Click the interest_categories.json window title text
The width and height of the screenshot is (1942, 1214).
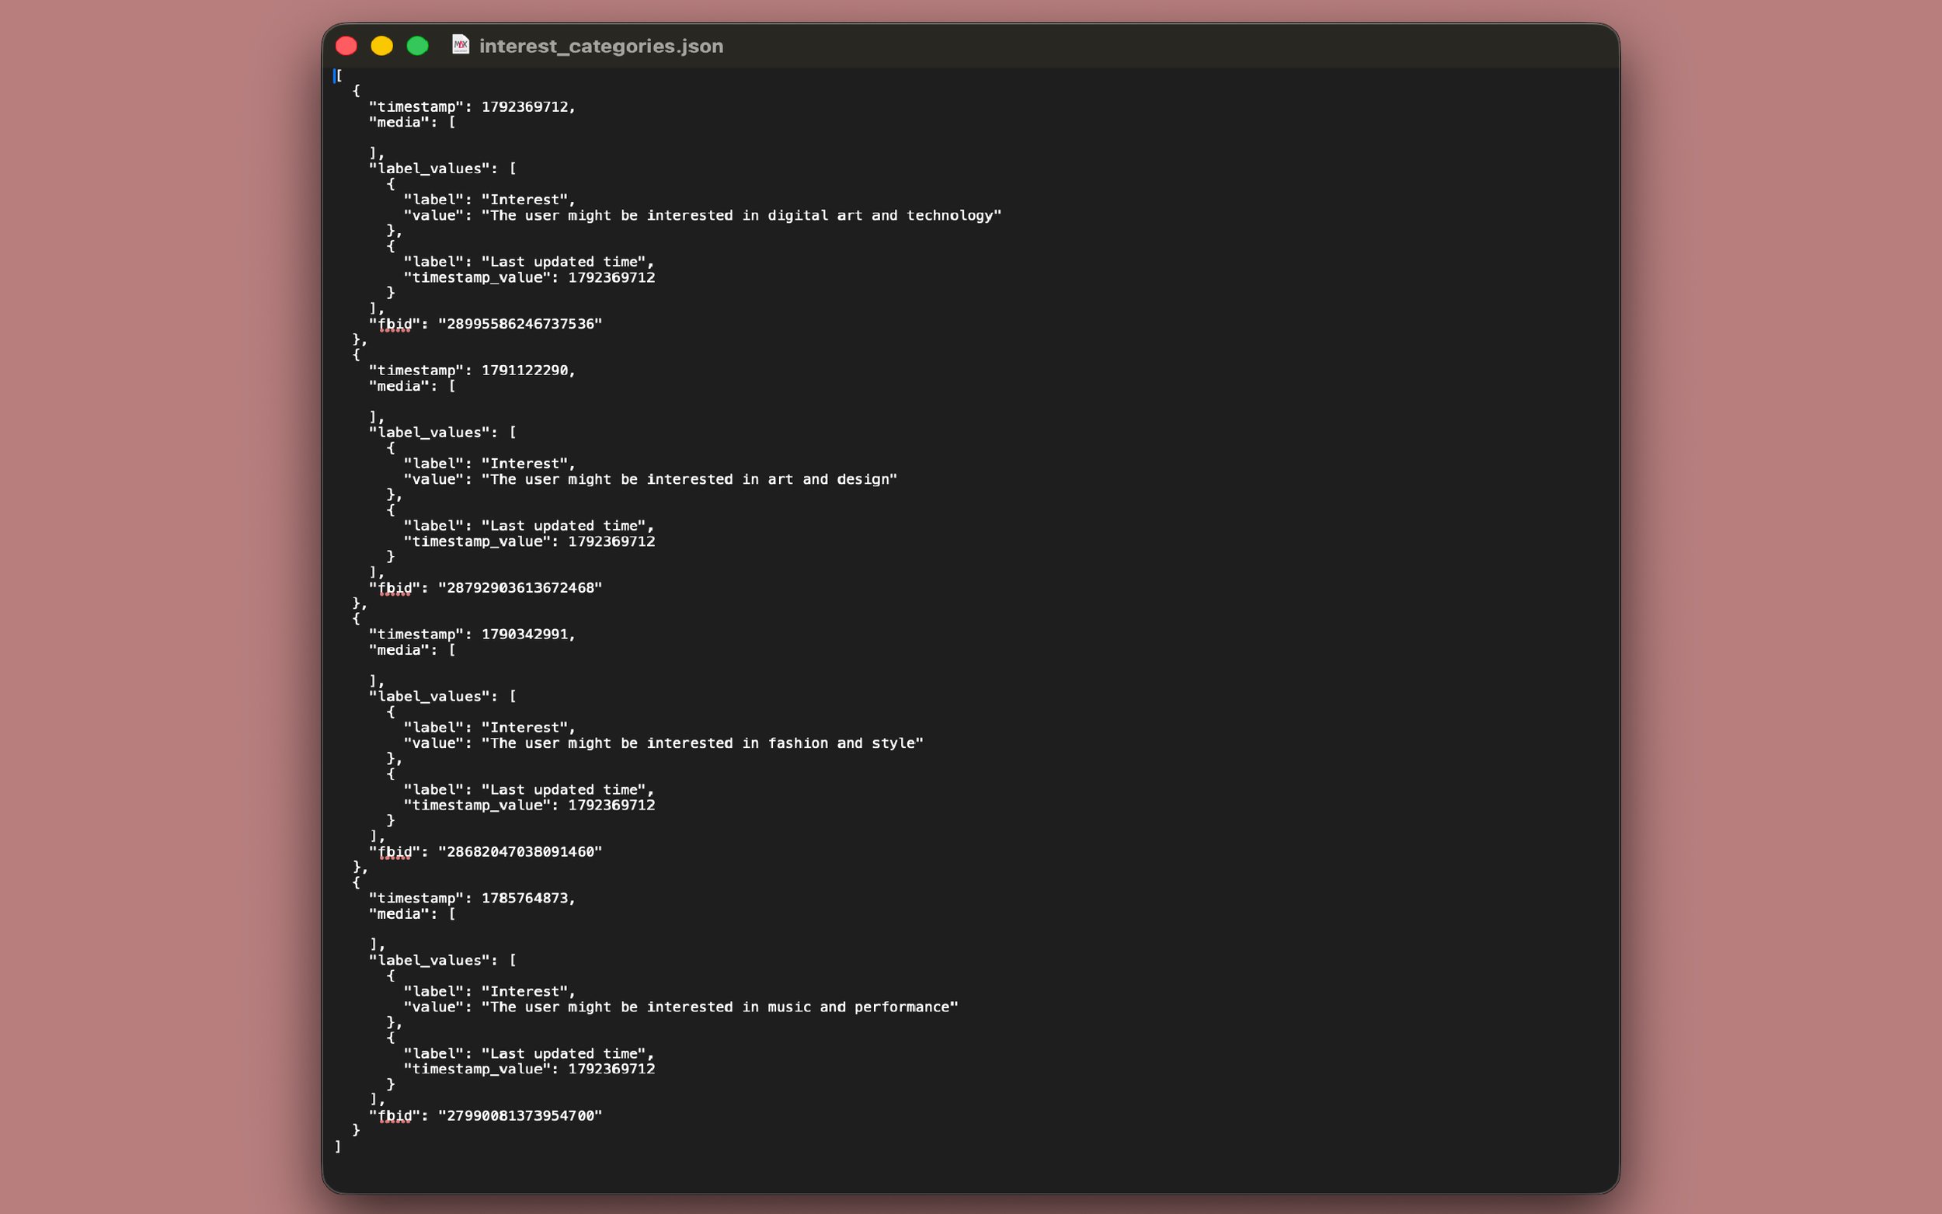pyautogui.click(x=601, y=47)
